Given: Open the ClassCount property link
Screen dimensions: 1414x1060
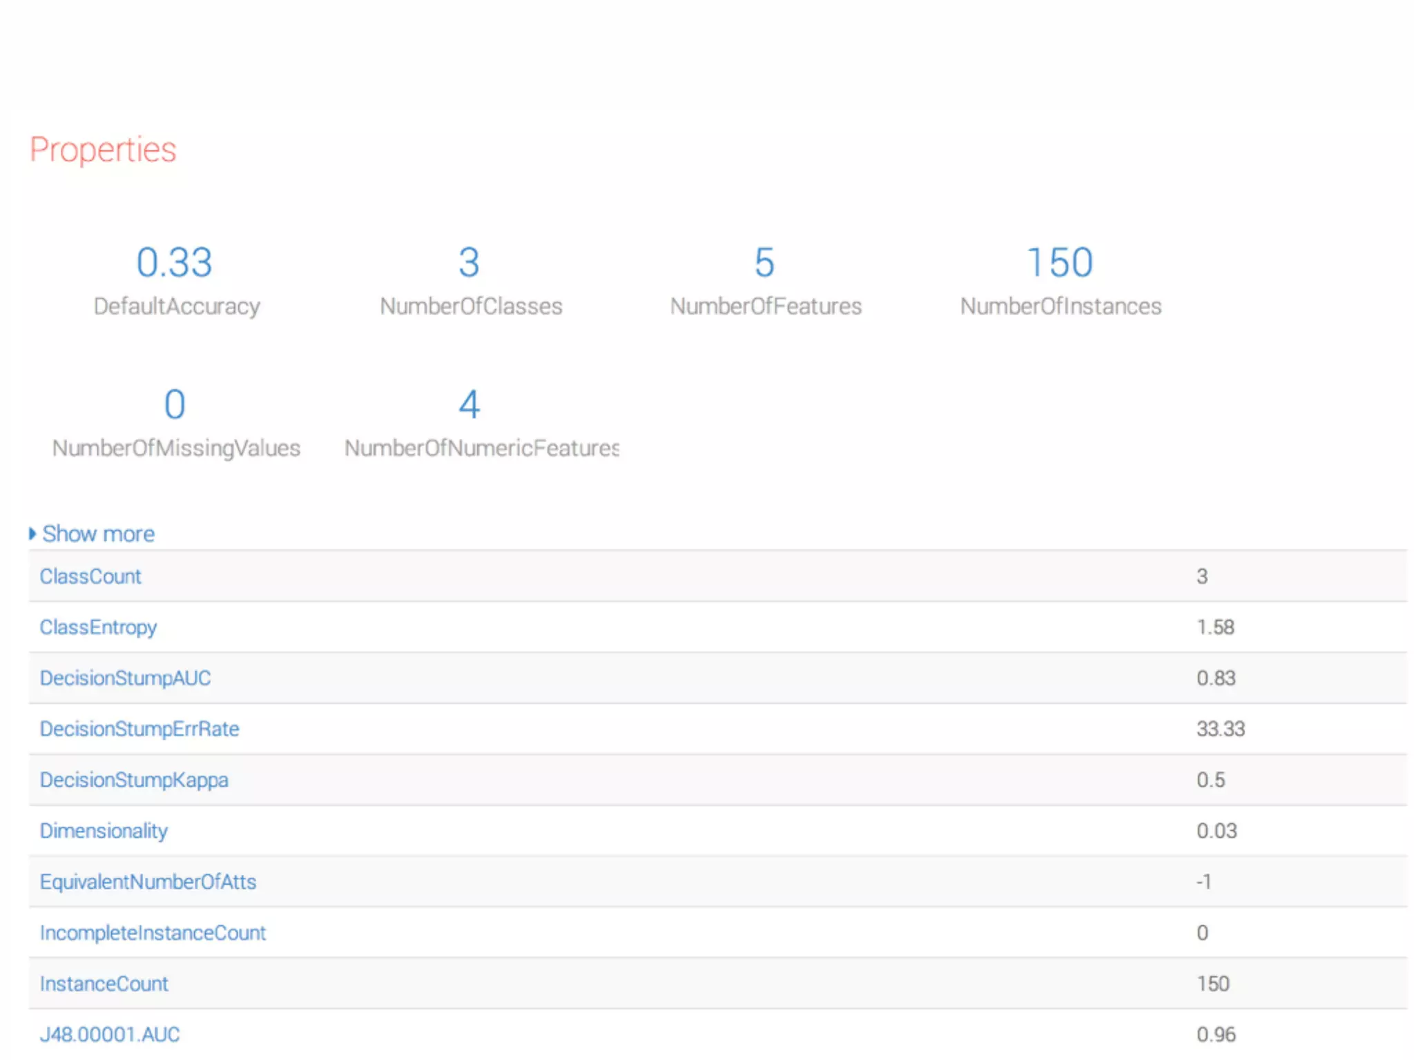Looking at the screenshot, I should (x=90, y=576).
